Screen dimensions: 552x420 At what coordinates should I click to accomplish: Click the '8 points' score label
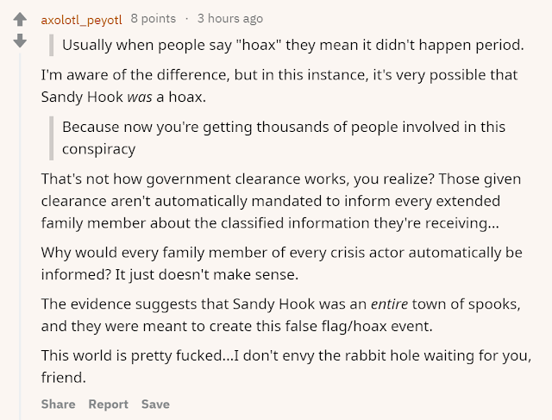coord(154,18)
